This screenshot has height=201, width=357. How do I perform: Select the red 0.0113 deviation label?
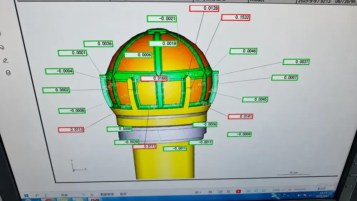pos(71,130)
